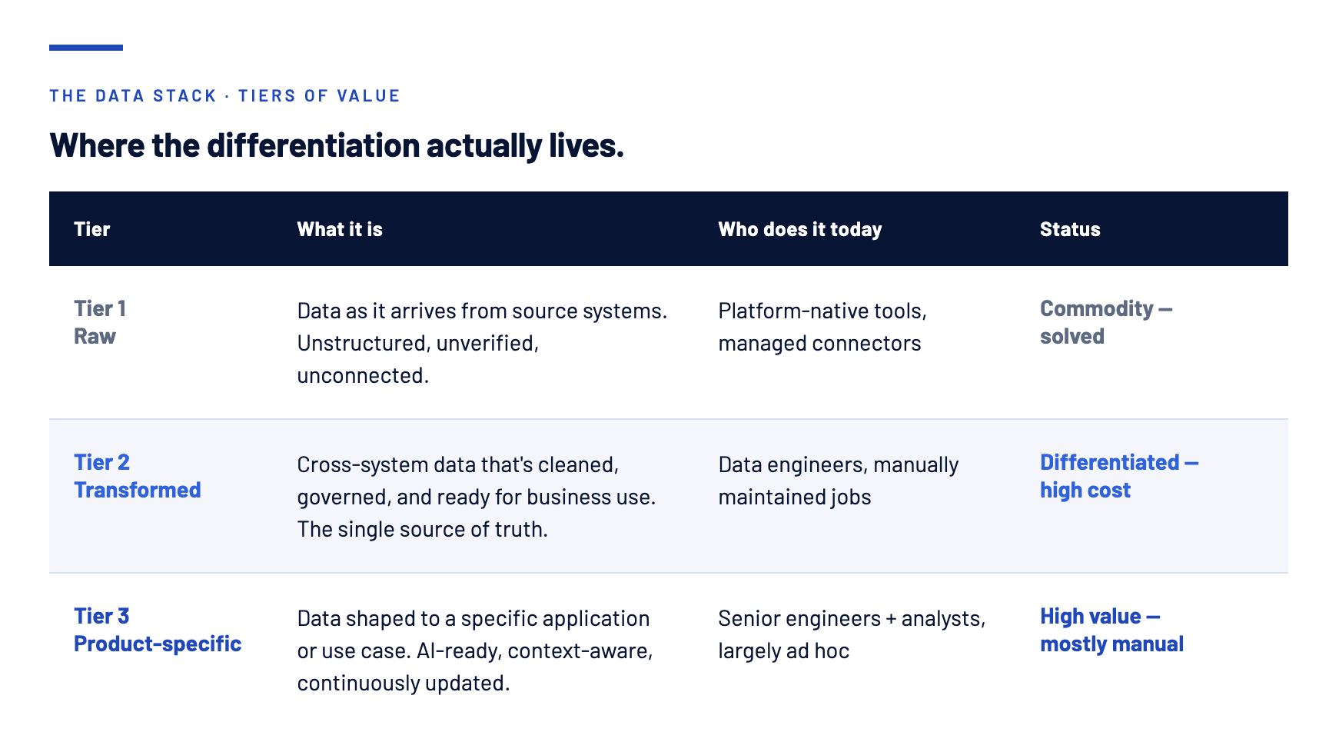The width and height of the screenshot is (1339, 742).
Task: Click the 'What it is' column header
Action: coord(340,229)
